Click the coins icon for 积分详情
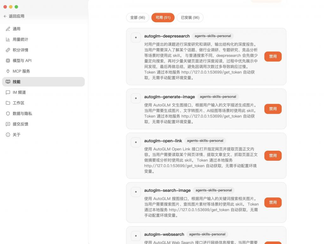This screenshot has width=324, height=244. (8, 50)
